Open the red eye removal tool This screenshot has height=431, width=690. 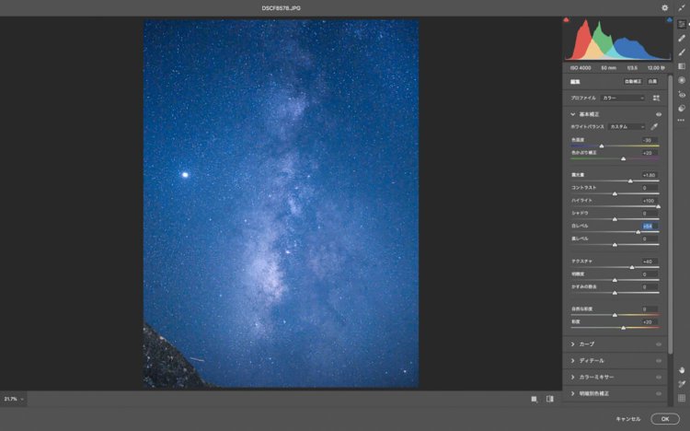682,94
